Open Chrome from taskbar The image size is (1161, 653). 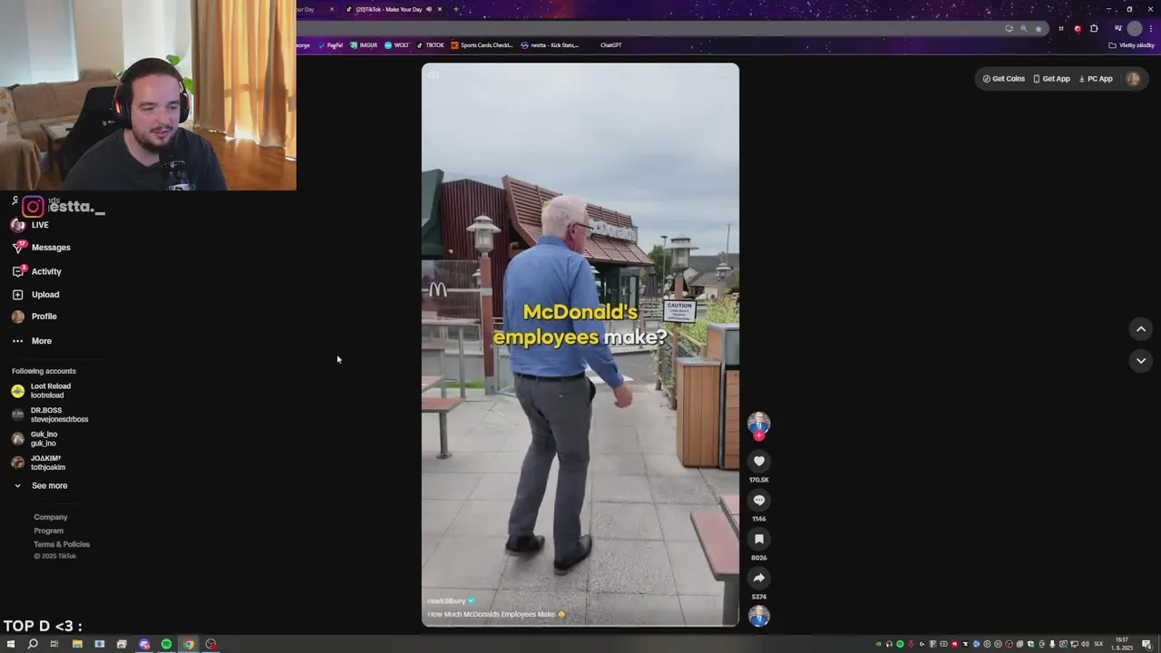coord(189,644)
